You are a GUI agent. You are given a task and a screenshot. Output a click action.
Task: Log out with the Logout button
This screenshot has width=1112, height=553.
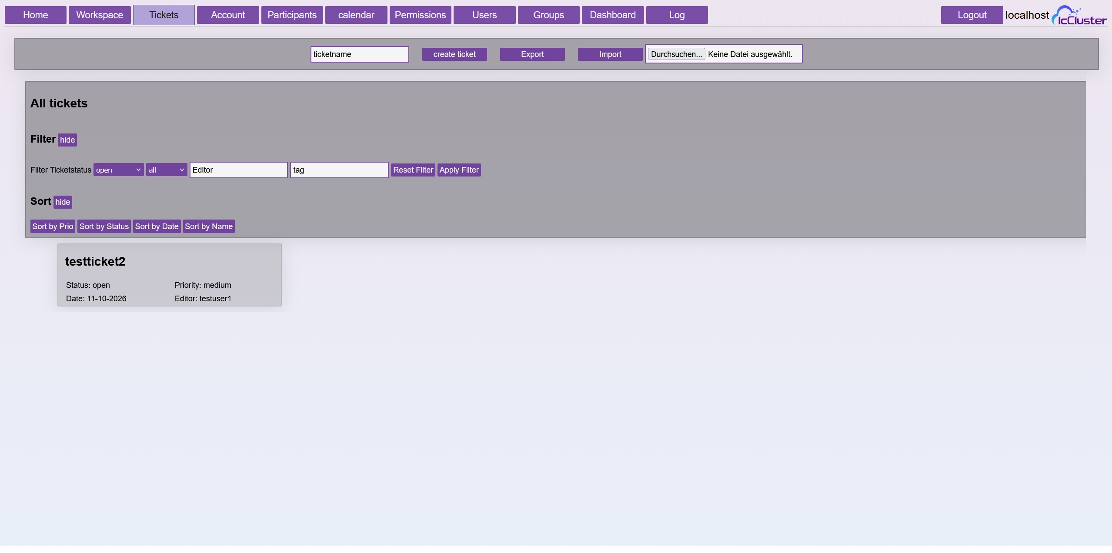(972, 15)
